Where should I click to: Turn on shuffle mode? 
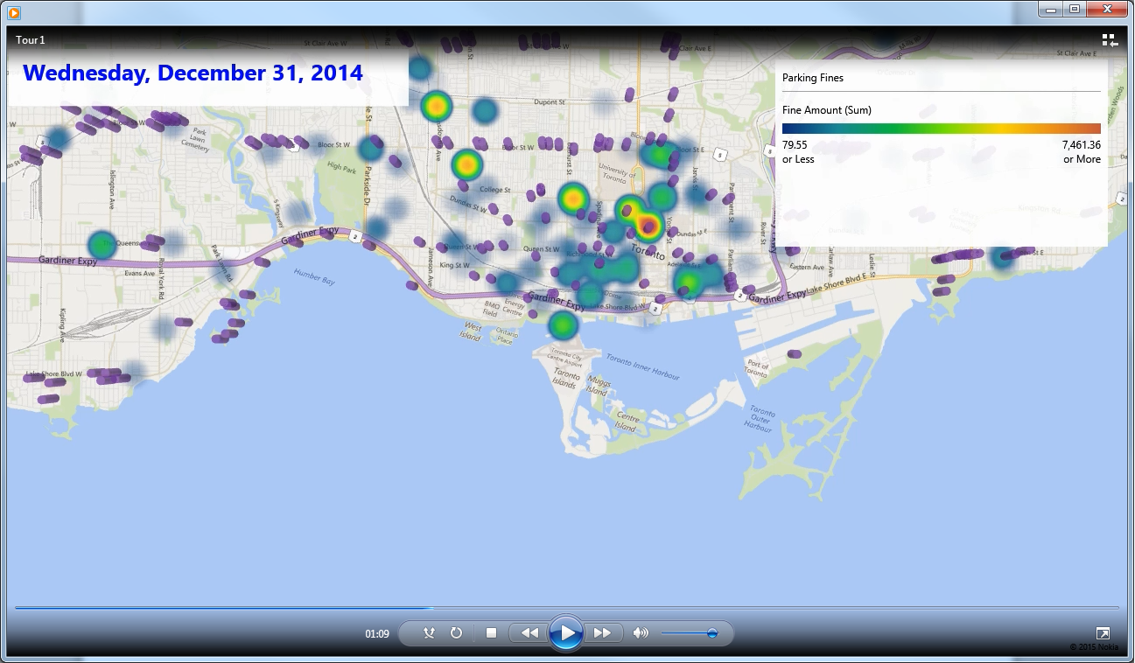[x=429, y=632]
